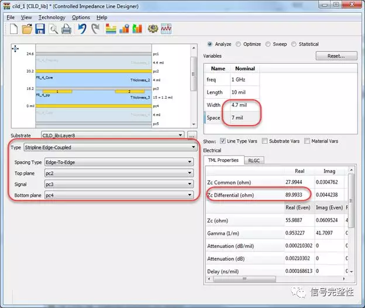Screen dimensions: 365x308
Task: Click the Delay (ns/mil) row label
Action: (x=223, y=272)
